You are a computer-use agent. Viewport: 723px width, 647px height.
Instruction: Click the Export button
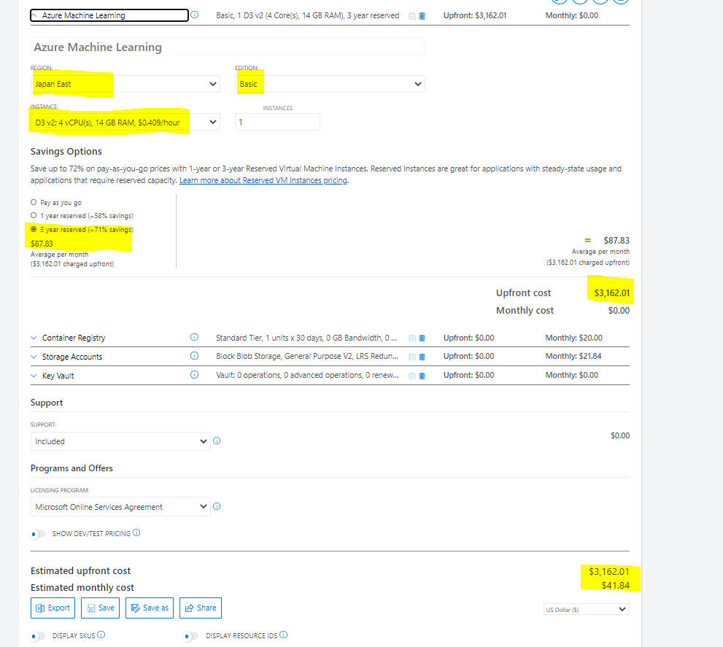(x=53, y=608)
